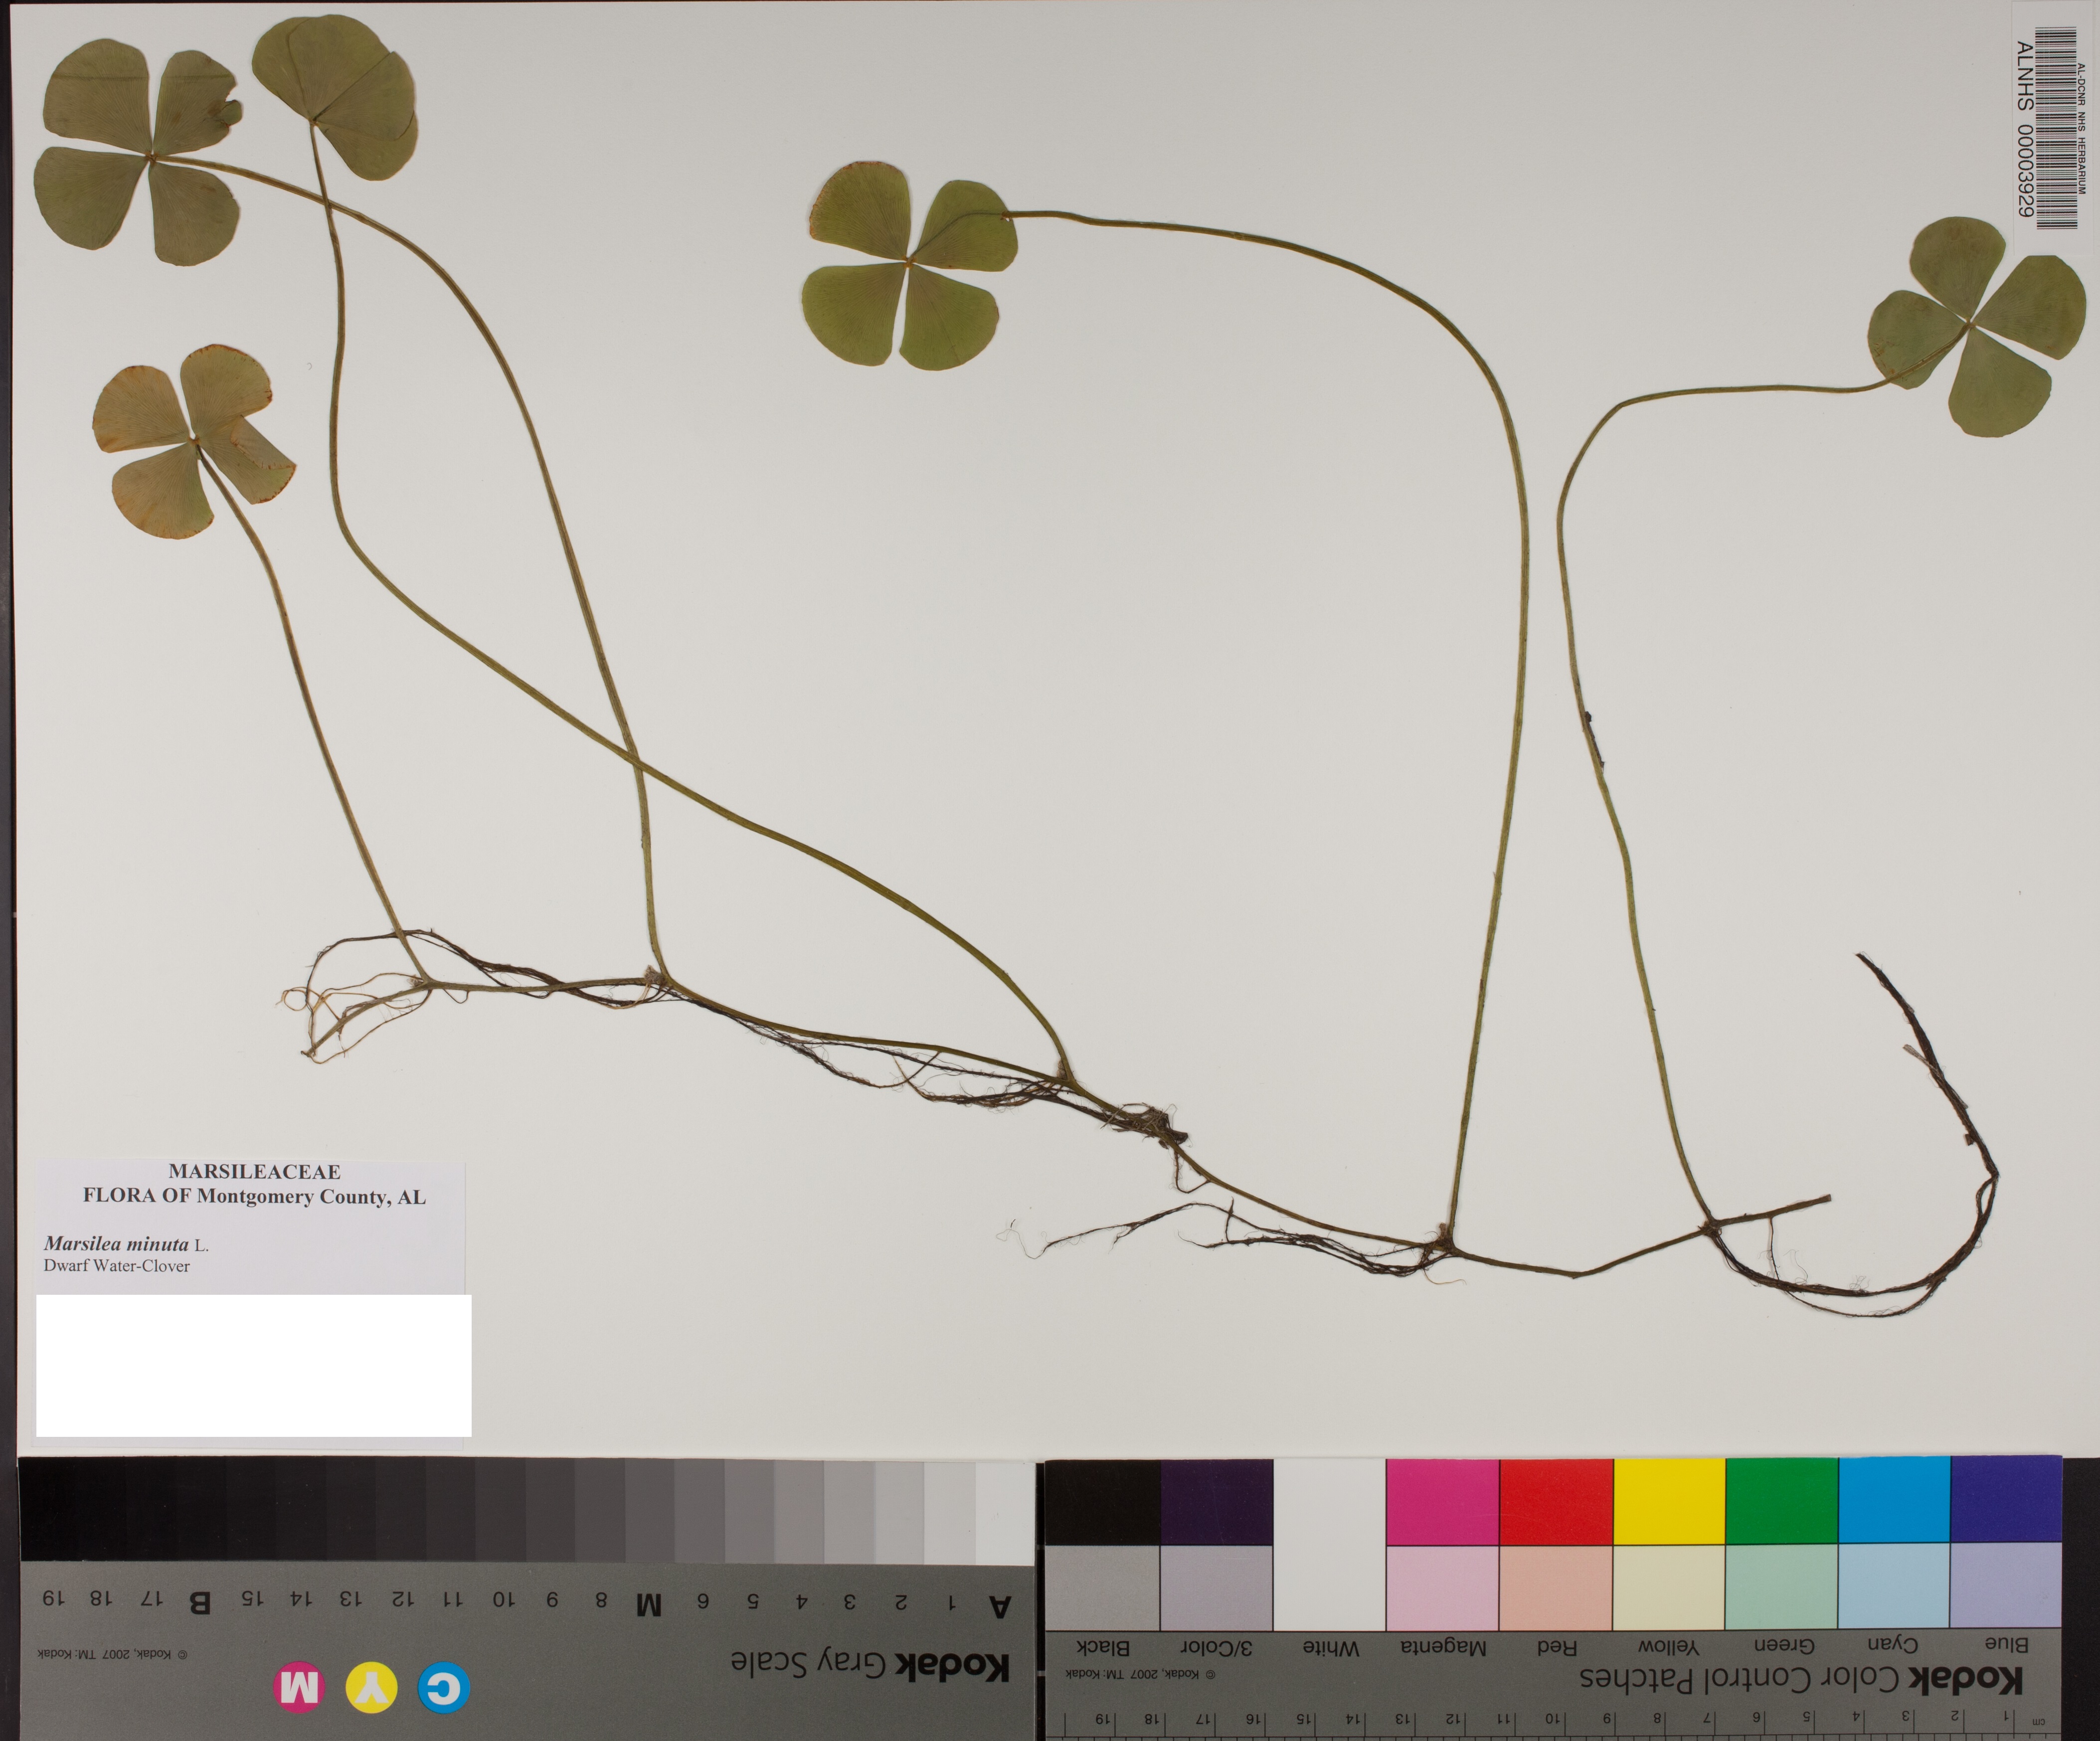Click the letter B gray scale marker
2100x1741 pixels.
tap(199, 1602)
